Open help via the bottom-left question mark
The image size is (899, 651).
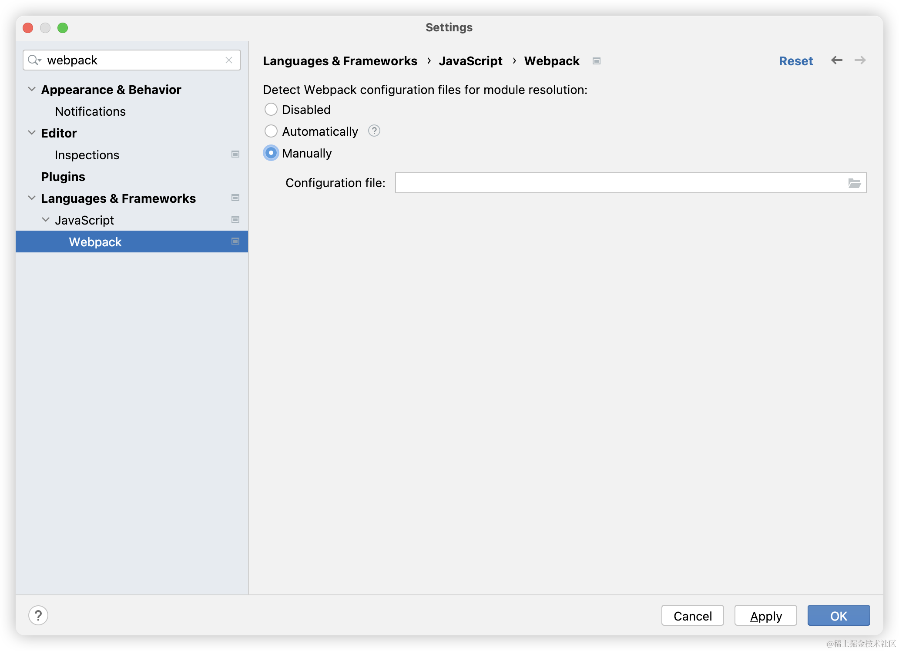tap(38, 615)
